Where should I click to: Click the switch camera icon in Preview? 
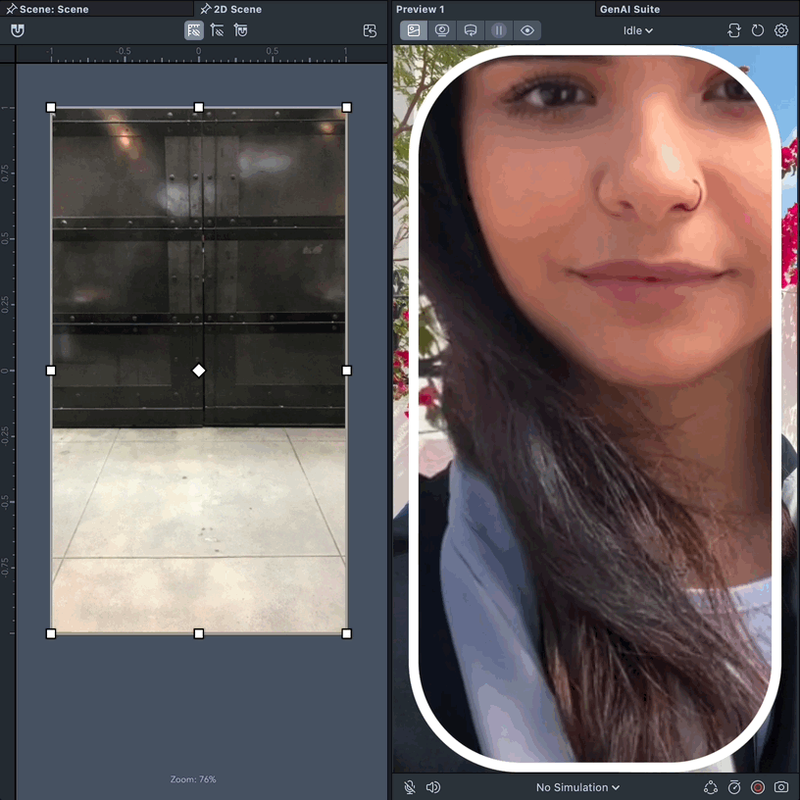click(x=733, y=30)
